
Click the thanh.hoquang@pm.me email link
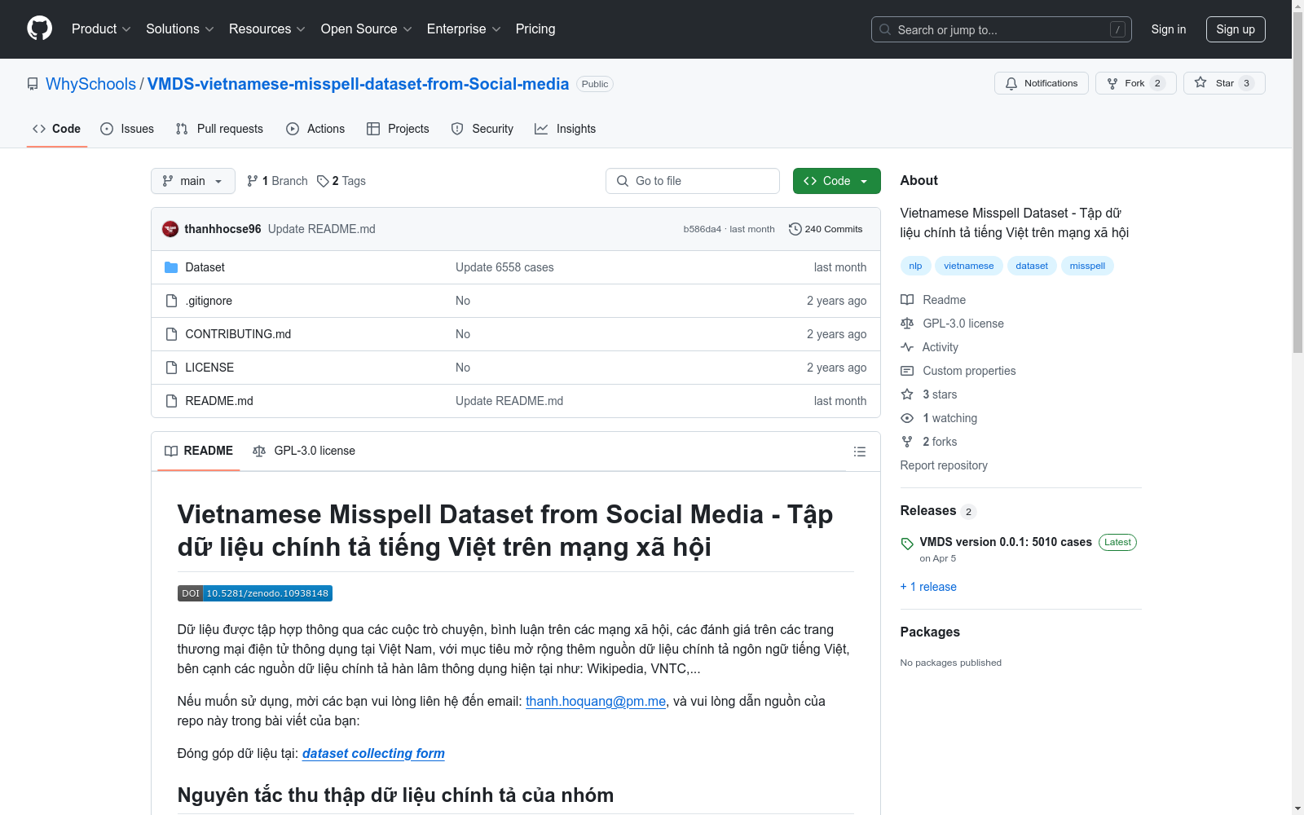pos(596,701)
